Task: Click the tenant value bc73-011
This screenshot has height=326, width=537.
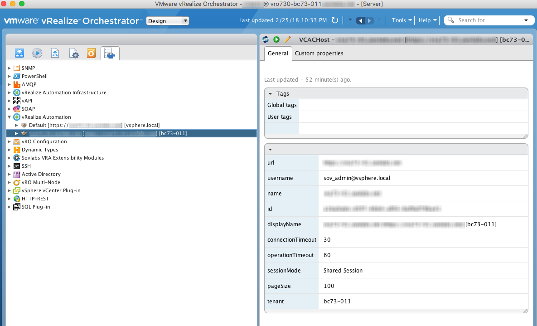Action: [x=337, y=302]
